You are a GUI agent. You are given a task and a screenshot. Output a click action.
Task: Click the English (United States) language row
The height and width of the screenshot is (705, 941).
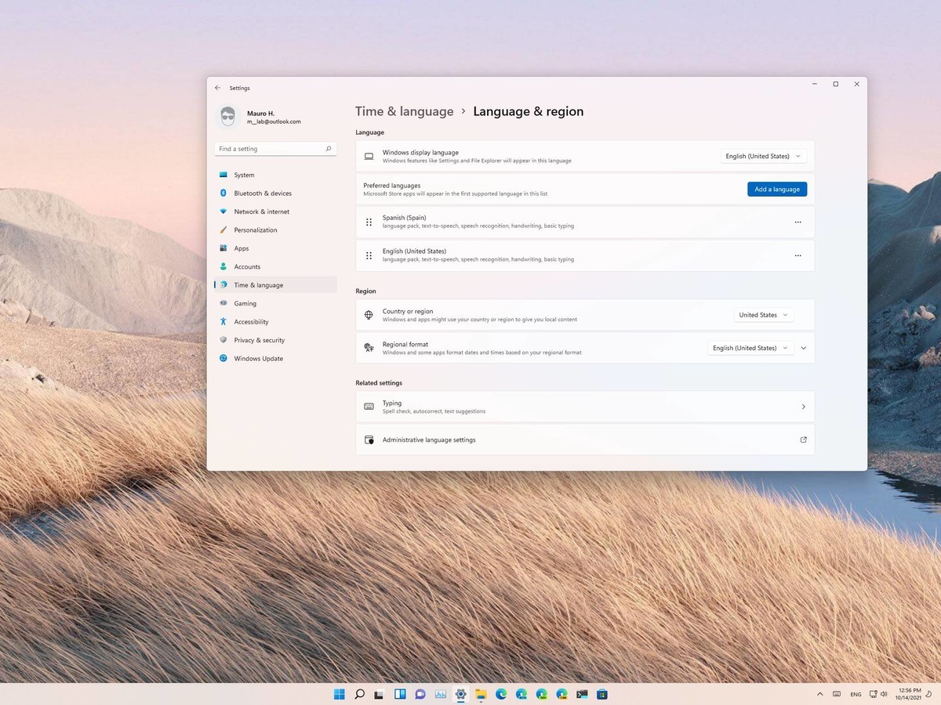coord(585,255)
